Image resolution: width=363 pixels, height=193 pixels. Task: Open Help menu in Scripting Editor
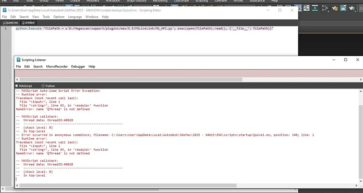(105, 17)
